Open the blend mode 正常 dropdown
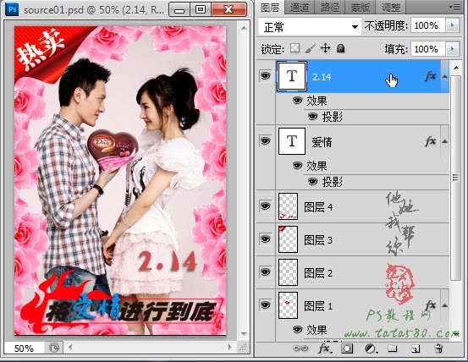468x362 pixels. pos(310,27)
